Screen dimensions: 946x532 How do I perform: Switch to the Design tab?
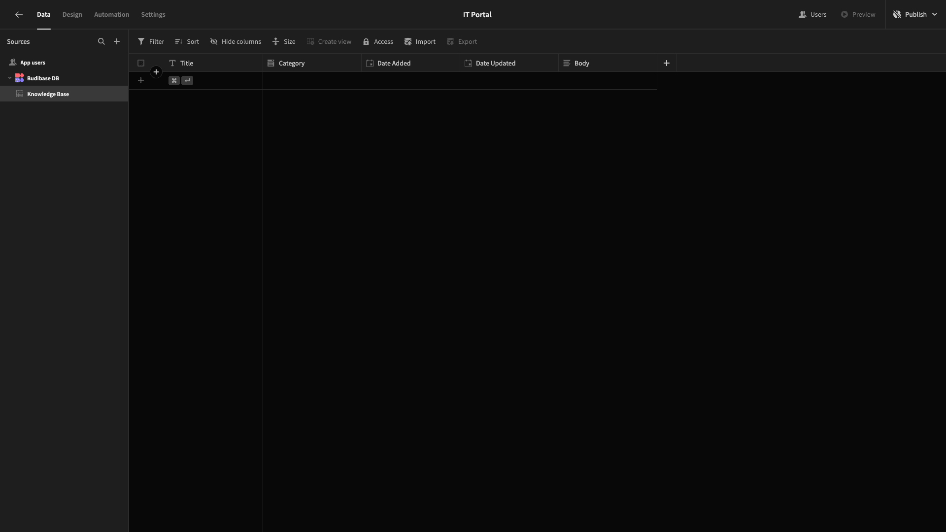tap(72, 15)
